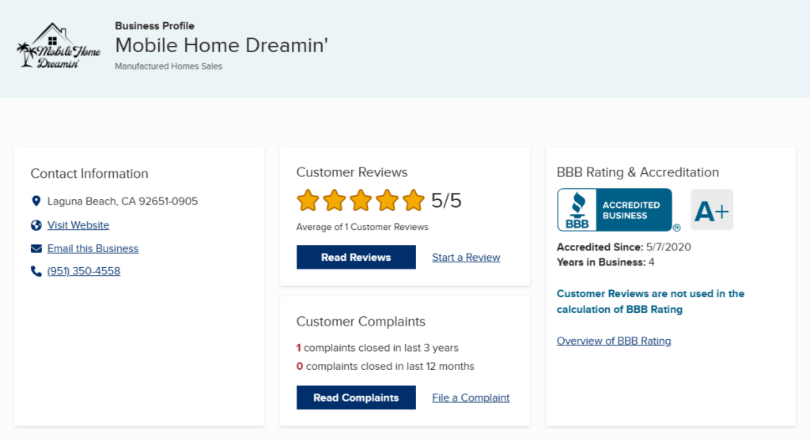The image size is (810, 441).
Task: Click the BBB Accredited Business seal
Action: 614,209
